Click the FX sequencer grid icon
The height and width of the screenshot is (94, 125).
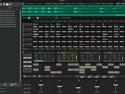coord(23,52)
